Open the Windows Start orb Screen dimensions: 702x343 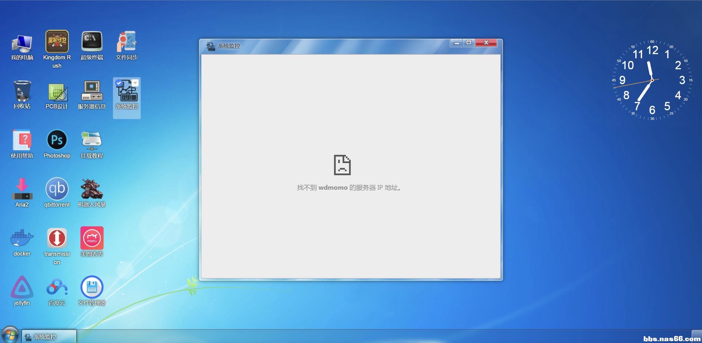[x=10, y=335]
